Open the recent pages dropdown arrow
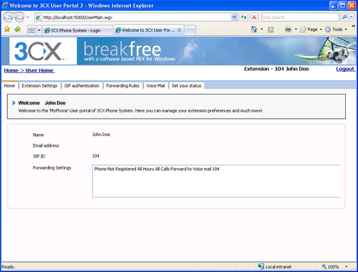358x272 pixels. (x=28, y=17)
